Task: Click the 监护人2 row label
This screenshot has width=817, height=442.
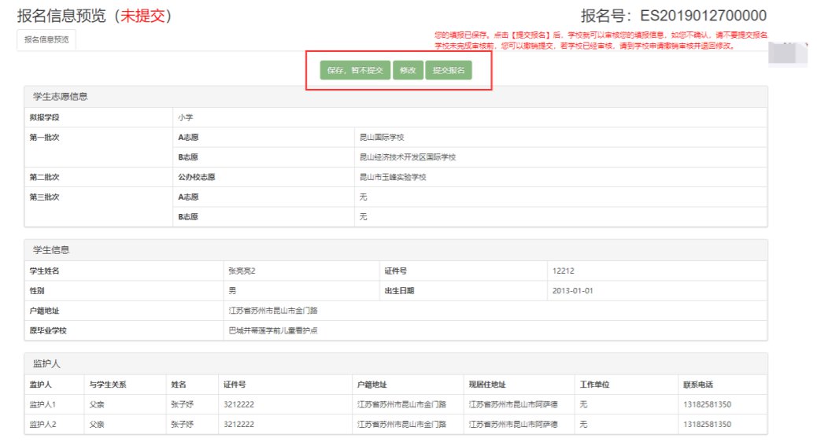Action: tap(44, 424)
